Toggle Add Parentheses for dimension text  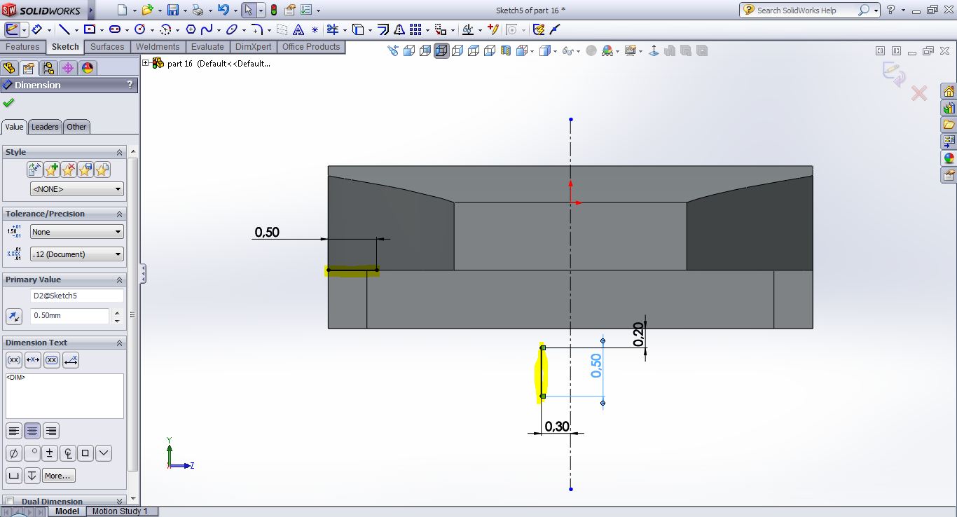click(x=13, y=360)
